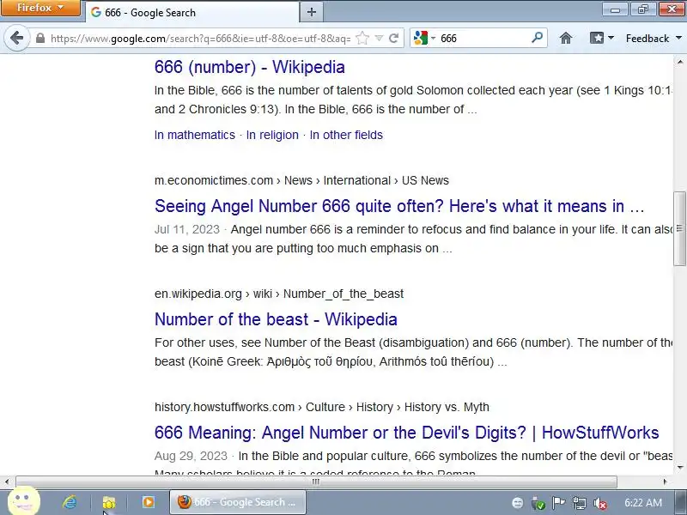Screen dimensions: 687x515
Task: Click the safely remove hardware tray icon
Action: coord(538,503)
